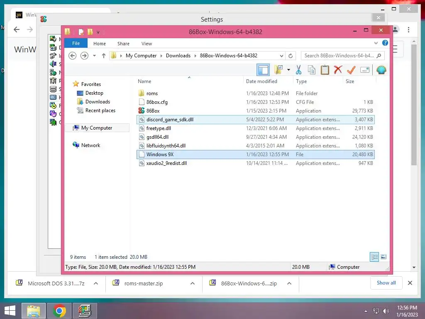425x319 pixels.
Task: Select the 86Box application file
Action: point(256,110)
